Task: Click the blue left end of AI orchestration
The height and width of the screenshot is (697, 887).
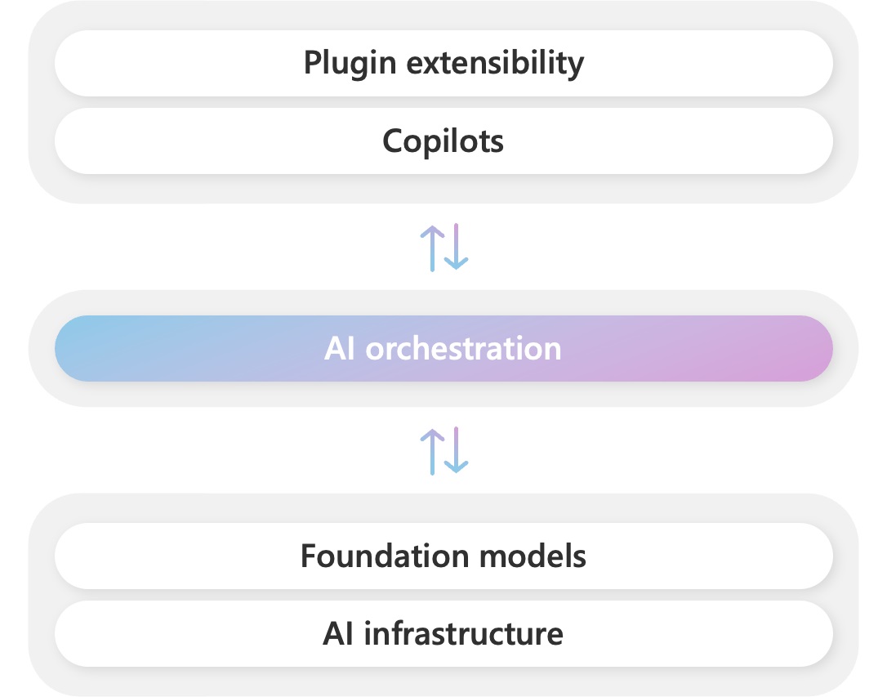Action: click(90, 349)
